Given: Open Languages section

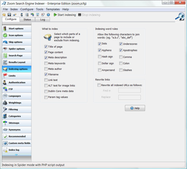Looking at the screenshot, I should [17, 96].
